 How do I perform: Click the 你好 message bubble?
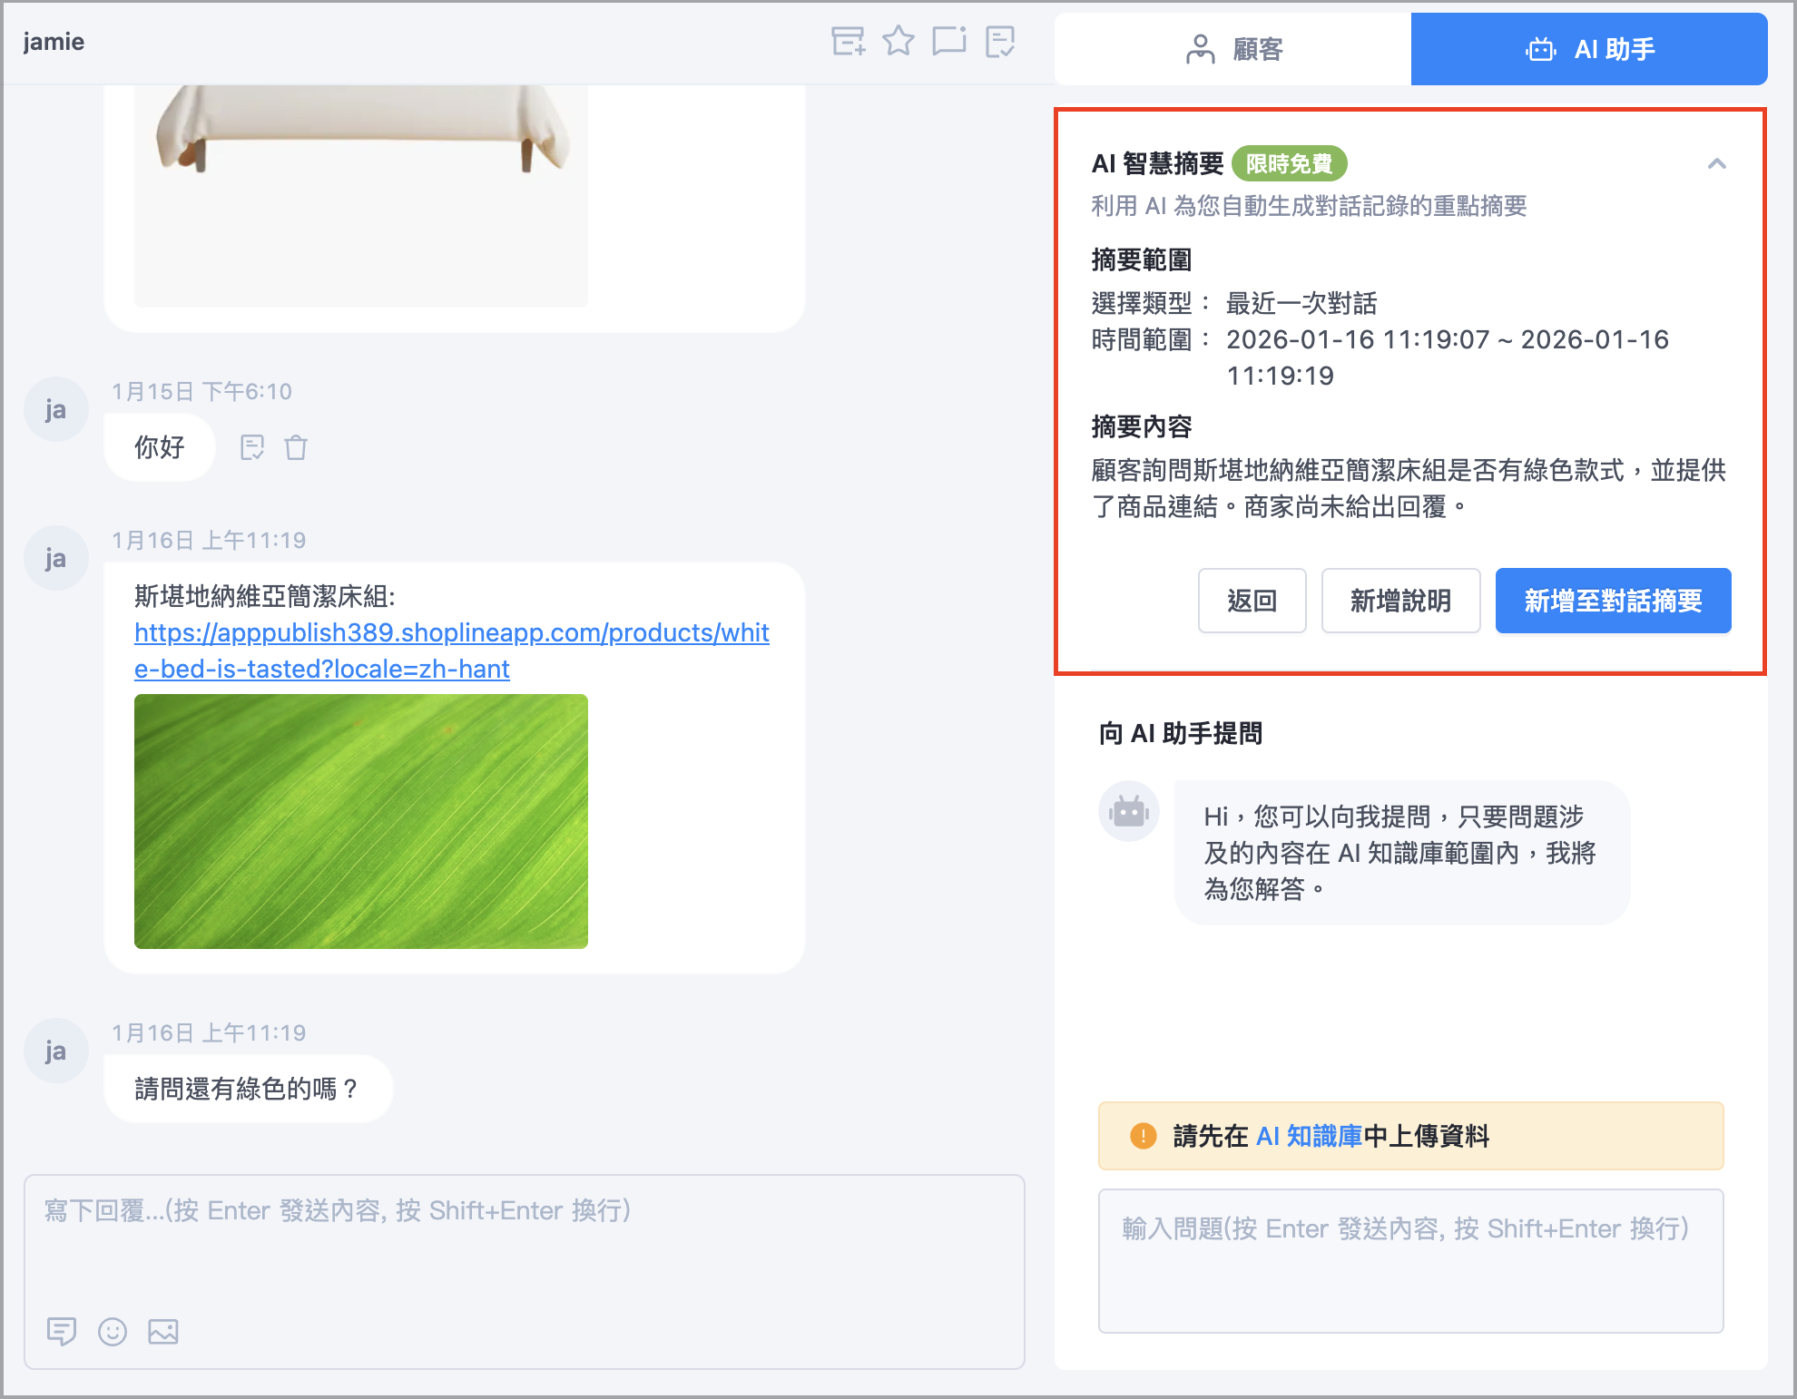[x=160, y=447]
